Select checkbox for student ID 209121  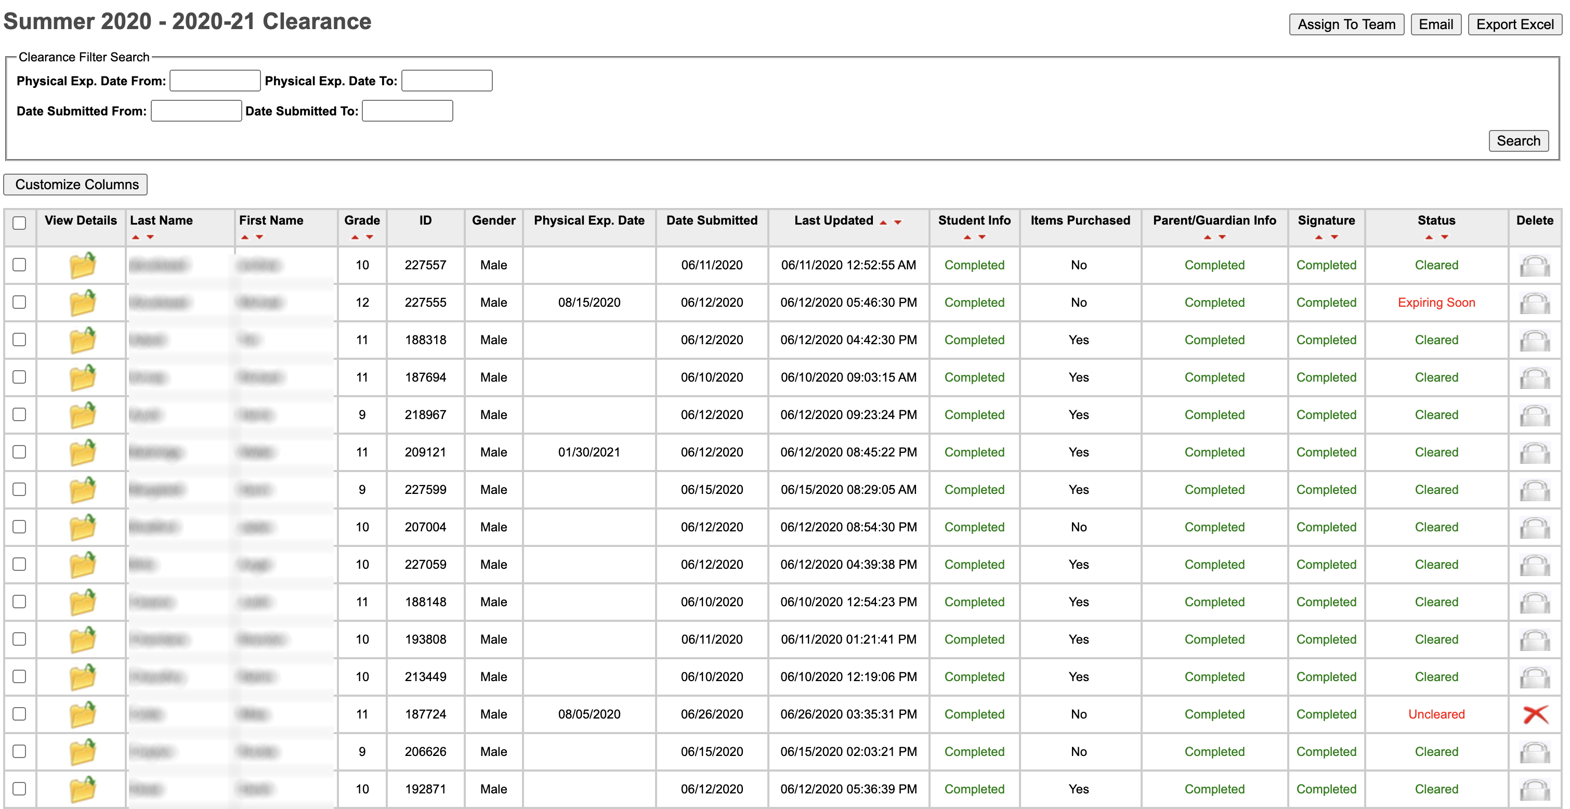[20, 452]
